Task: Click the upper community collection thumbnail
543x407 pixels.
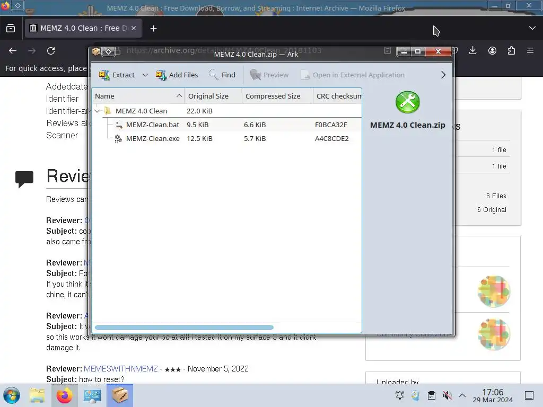Action: 494,291
